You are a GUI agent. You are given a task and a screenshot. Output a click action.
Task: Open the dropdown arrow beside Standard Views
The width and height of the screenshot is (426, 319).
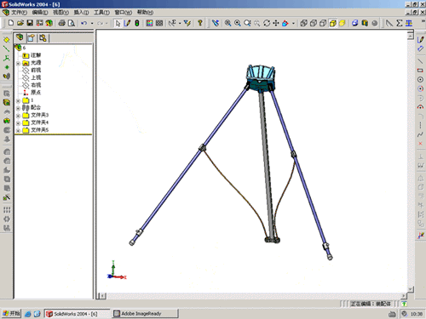pyautogui.click(x=293, y=23)
